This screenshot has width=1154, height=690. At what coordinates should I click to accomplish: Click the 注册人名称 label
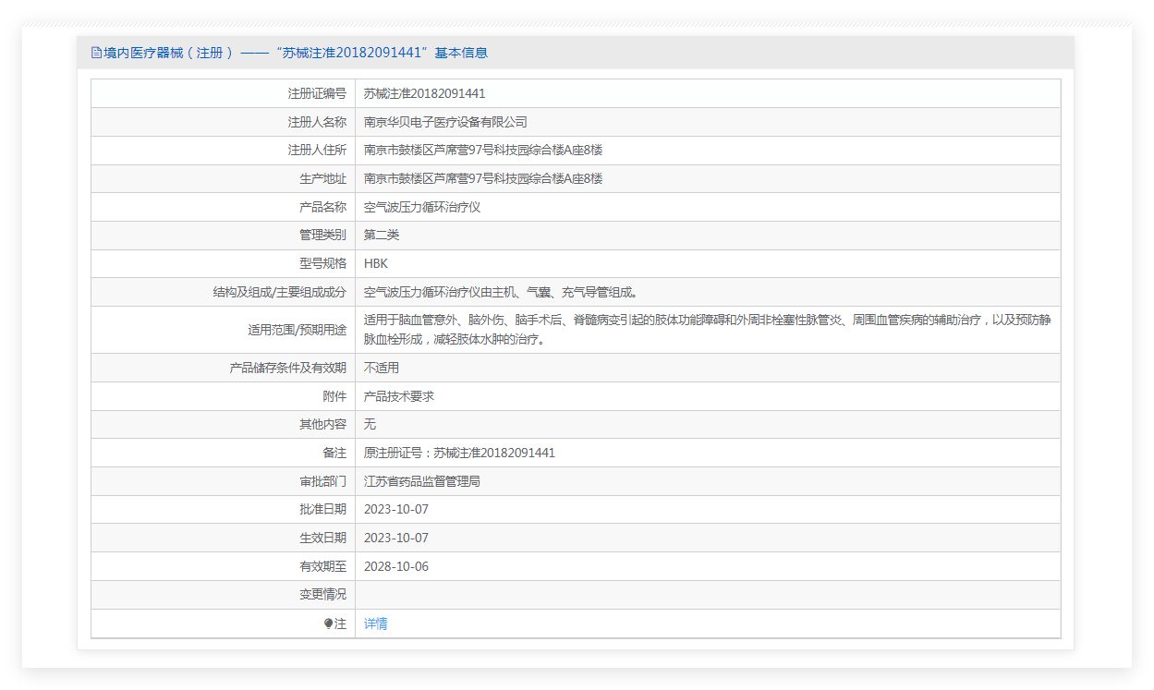tap(317, 122)
